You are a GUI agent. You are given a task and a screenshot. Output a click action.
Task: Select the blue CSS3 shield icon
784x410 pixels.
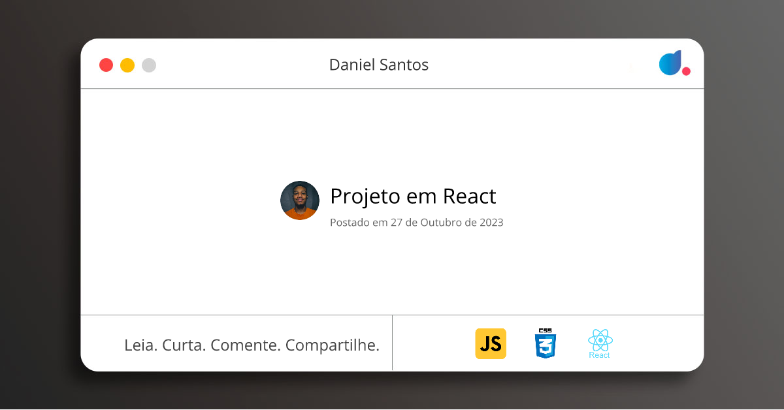coord(545,343)
